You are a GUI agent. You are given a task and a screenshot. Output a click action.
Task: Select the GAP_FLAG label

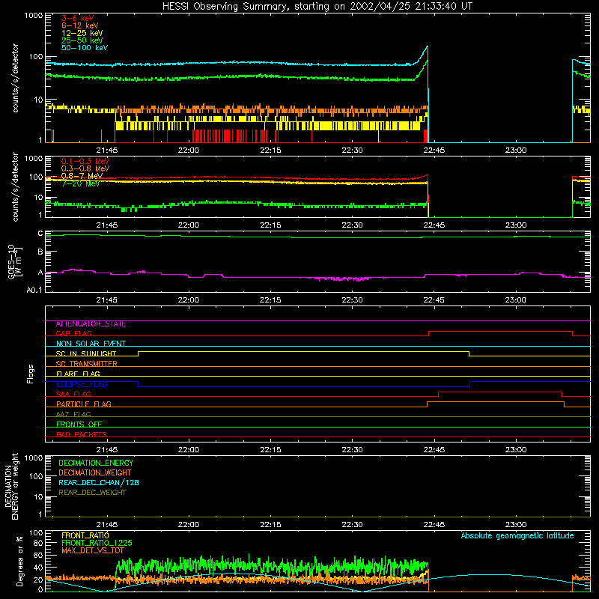tap(73, 334)
